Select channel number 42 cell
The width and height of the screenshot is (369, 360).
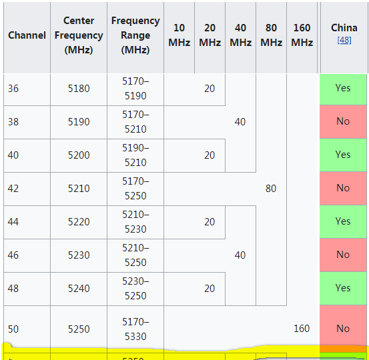[27, 189]
